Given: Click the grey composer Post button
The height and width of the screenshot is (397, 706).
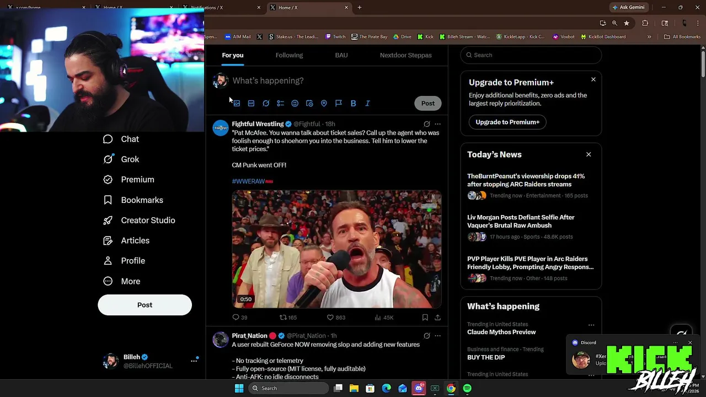Looking at the screenshot, I should pyautogui.click(x=428, y=103).
